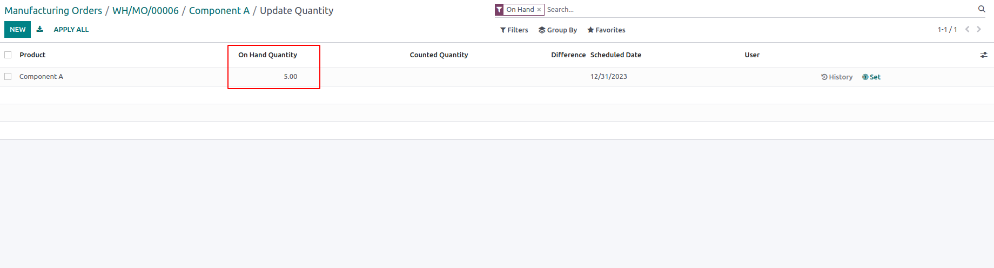
Task: Click the search magnifier icon
Action: 982,9
